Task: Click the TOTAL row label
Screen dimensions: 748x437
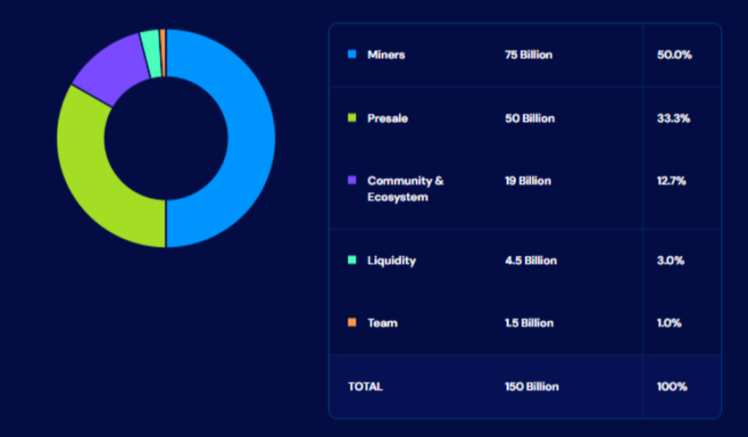Action: point(365,387)
